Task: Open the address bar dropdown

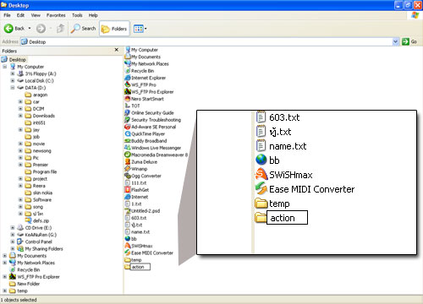Action: tap(395, 42)
